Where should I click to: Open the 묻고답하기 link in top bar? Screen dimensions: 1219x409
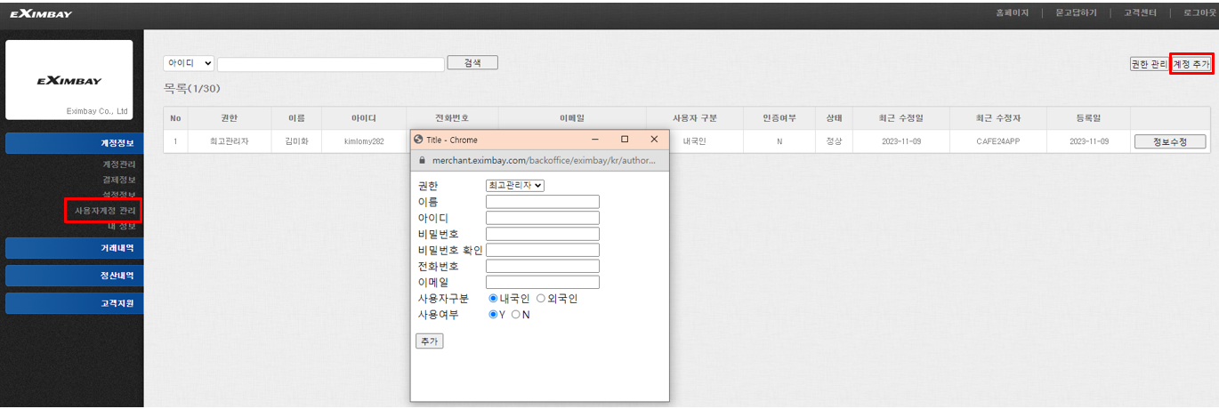tap(1078, 13)
